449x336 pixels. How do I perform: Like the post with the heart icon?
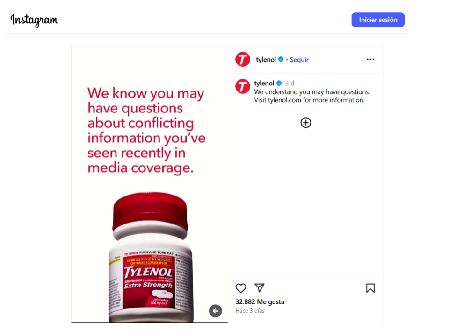(x=241, y=288)
